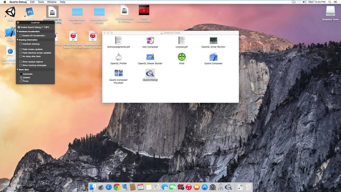Image resolution: width=341 pixels, height=192 pixels.
Task: Open the Window menu
Action: tap(52, 2)
